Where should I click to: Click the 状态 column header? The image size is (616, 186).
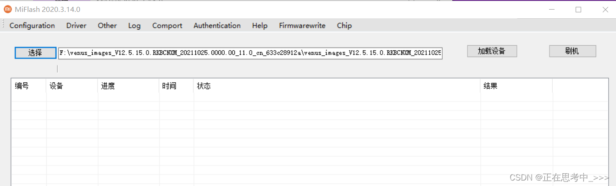coord(337,86)
